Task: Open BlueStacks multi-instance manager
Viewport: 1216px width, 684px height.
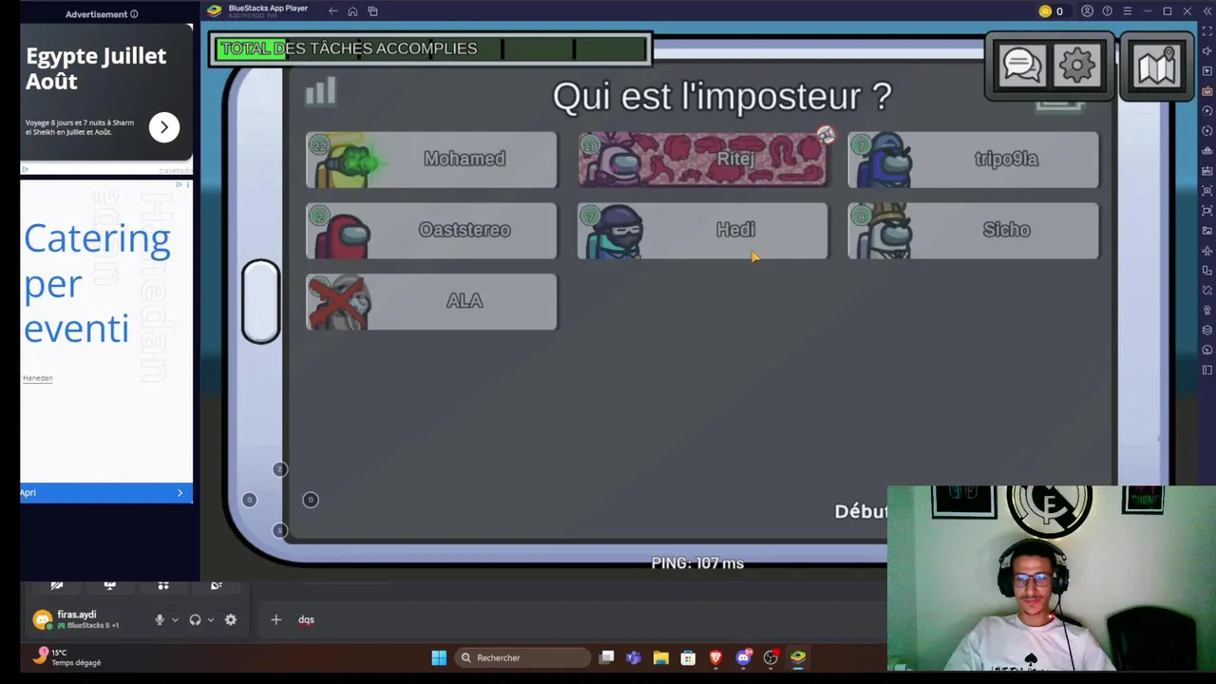Action: point(1207,331)
